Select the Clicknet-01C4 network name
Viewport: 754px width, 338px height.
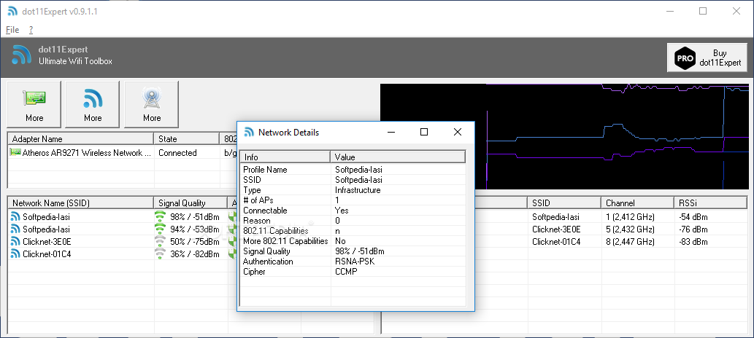[47, 254]
